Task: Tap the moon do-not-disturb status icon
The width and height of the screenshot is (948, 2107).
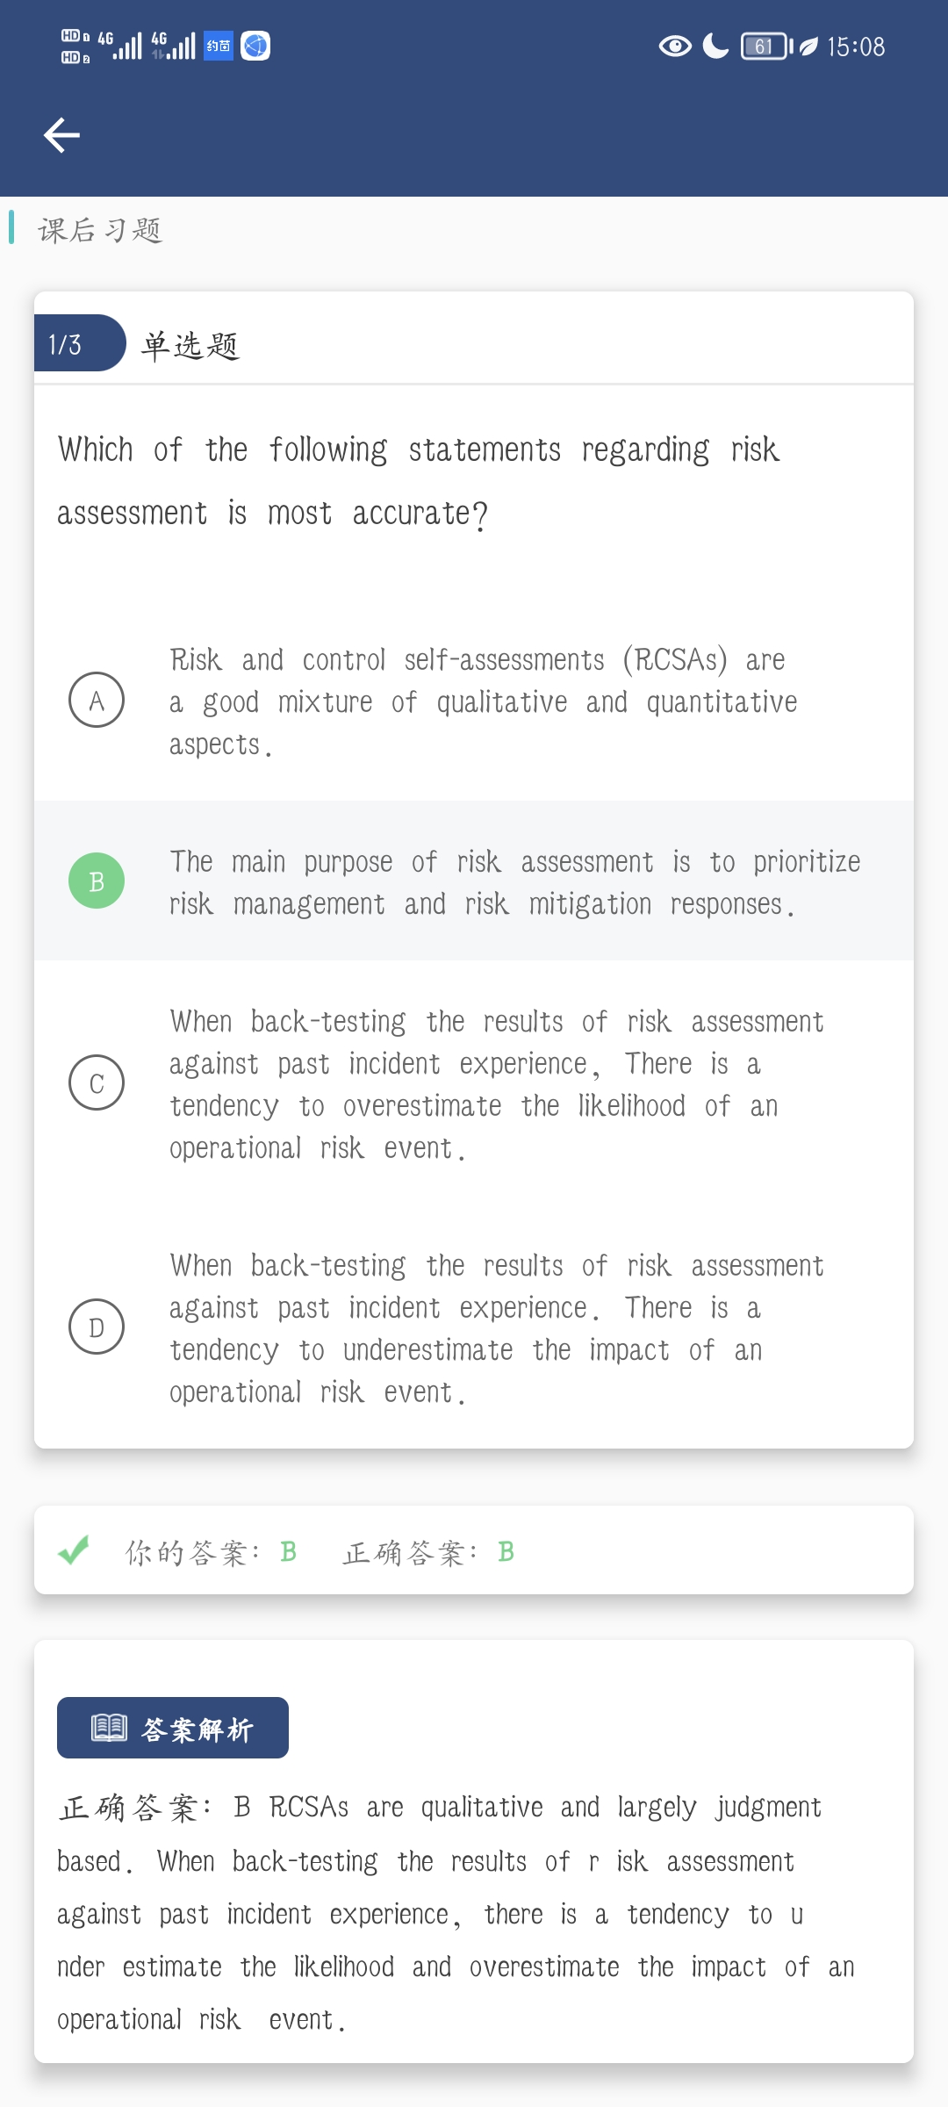Action: pyautogui.click(x=716, y=47)
